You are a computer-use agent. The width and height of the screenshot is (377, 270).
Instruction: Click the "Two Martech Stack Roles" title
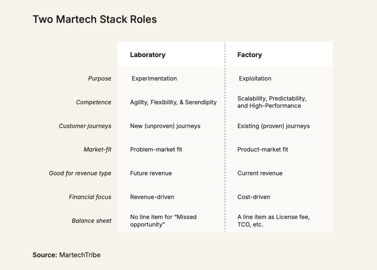[95, 20]
